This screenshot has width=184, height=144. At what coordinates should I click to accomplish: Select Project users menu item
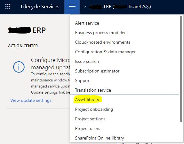[88, 129]
